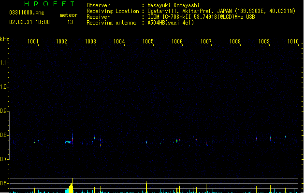The height and width of the screenshot is (193, 304).
Task: Click time axis label 1007
Action: point(206,41)
